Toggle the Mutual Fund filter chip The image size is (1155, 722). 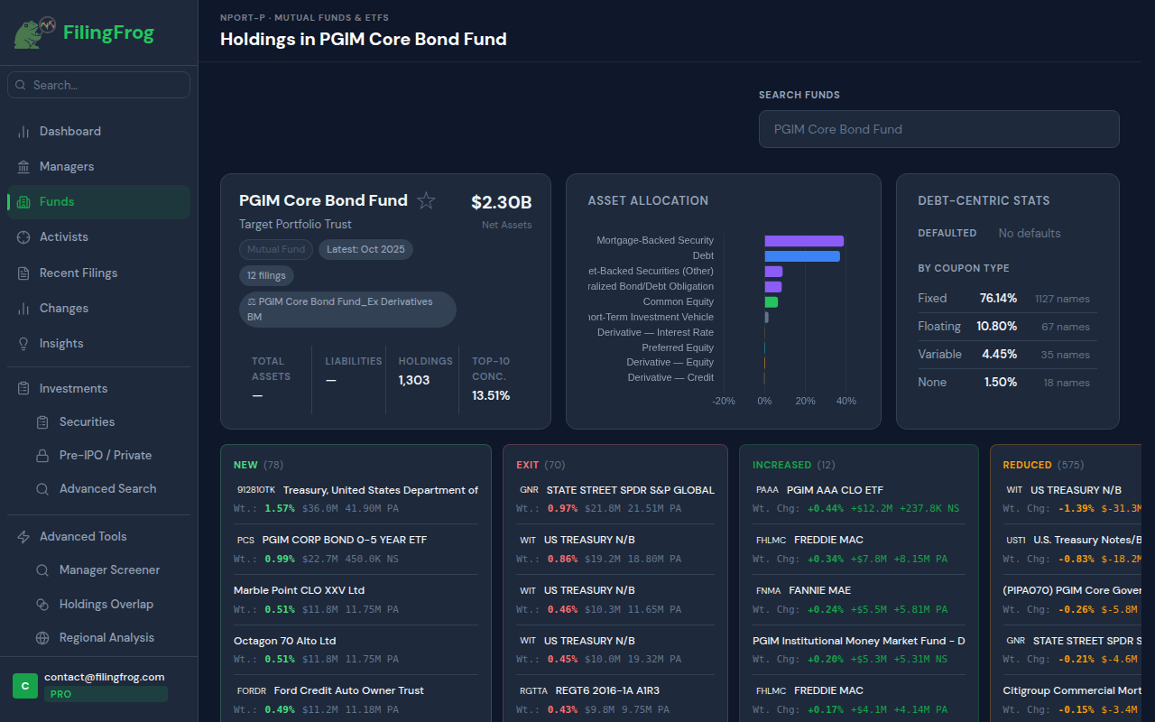point(275,249)
